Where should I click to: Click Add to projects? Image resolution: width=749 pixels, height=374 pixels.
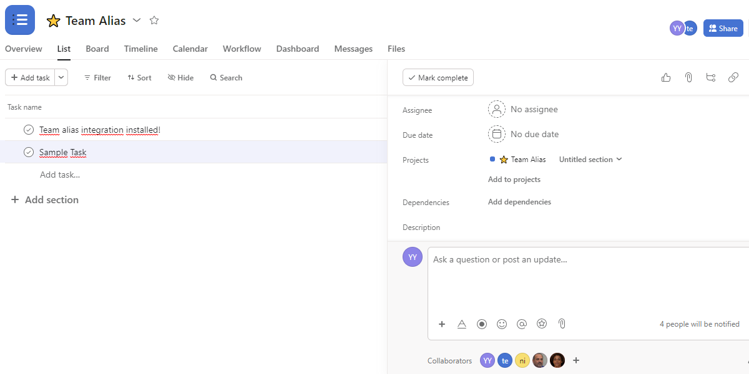point(514,180)
